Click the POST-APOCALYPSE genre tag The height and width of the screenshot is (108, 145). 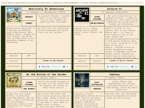point(97,83)
